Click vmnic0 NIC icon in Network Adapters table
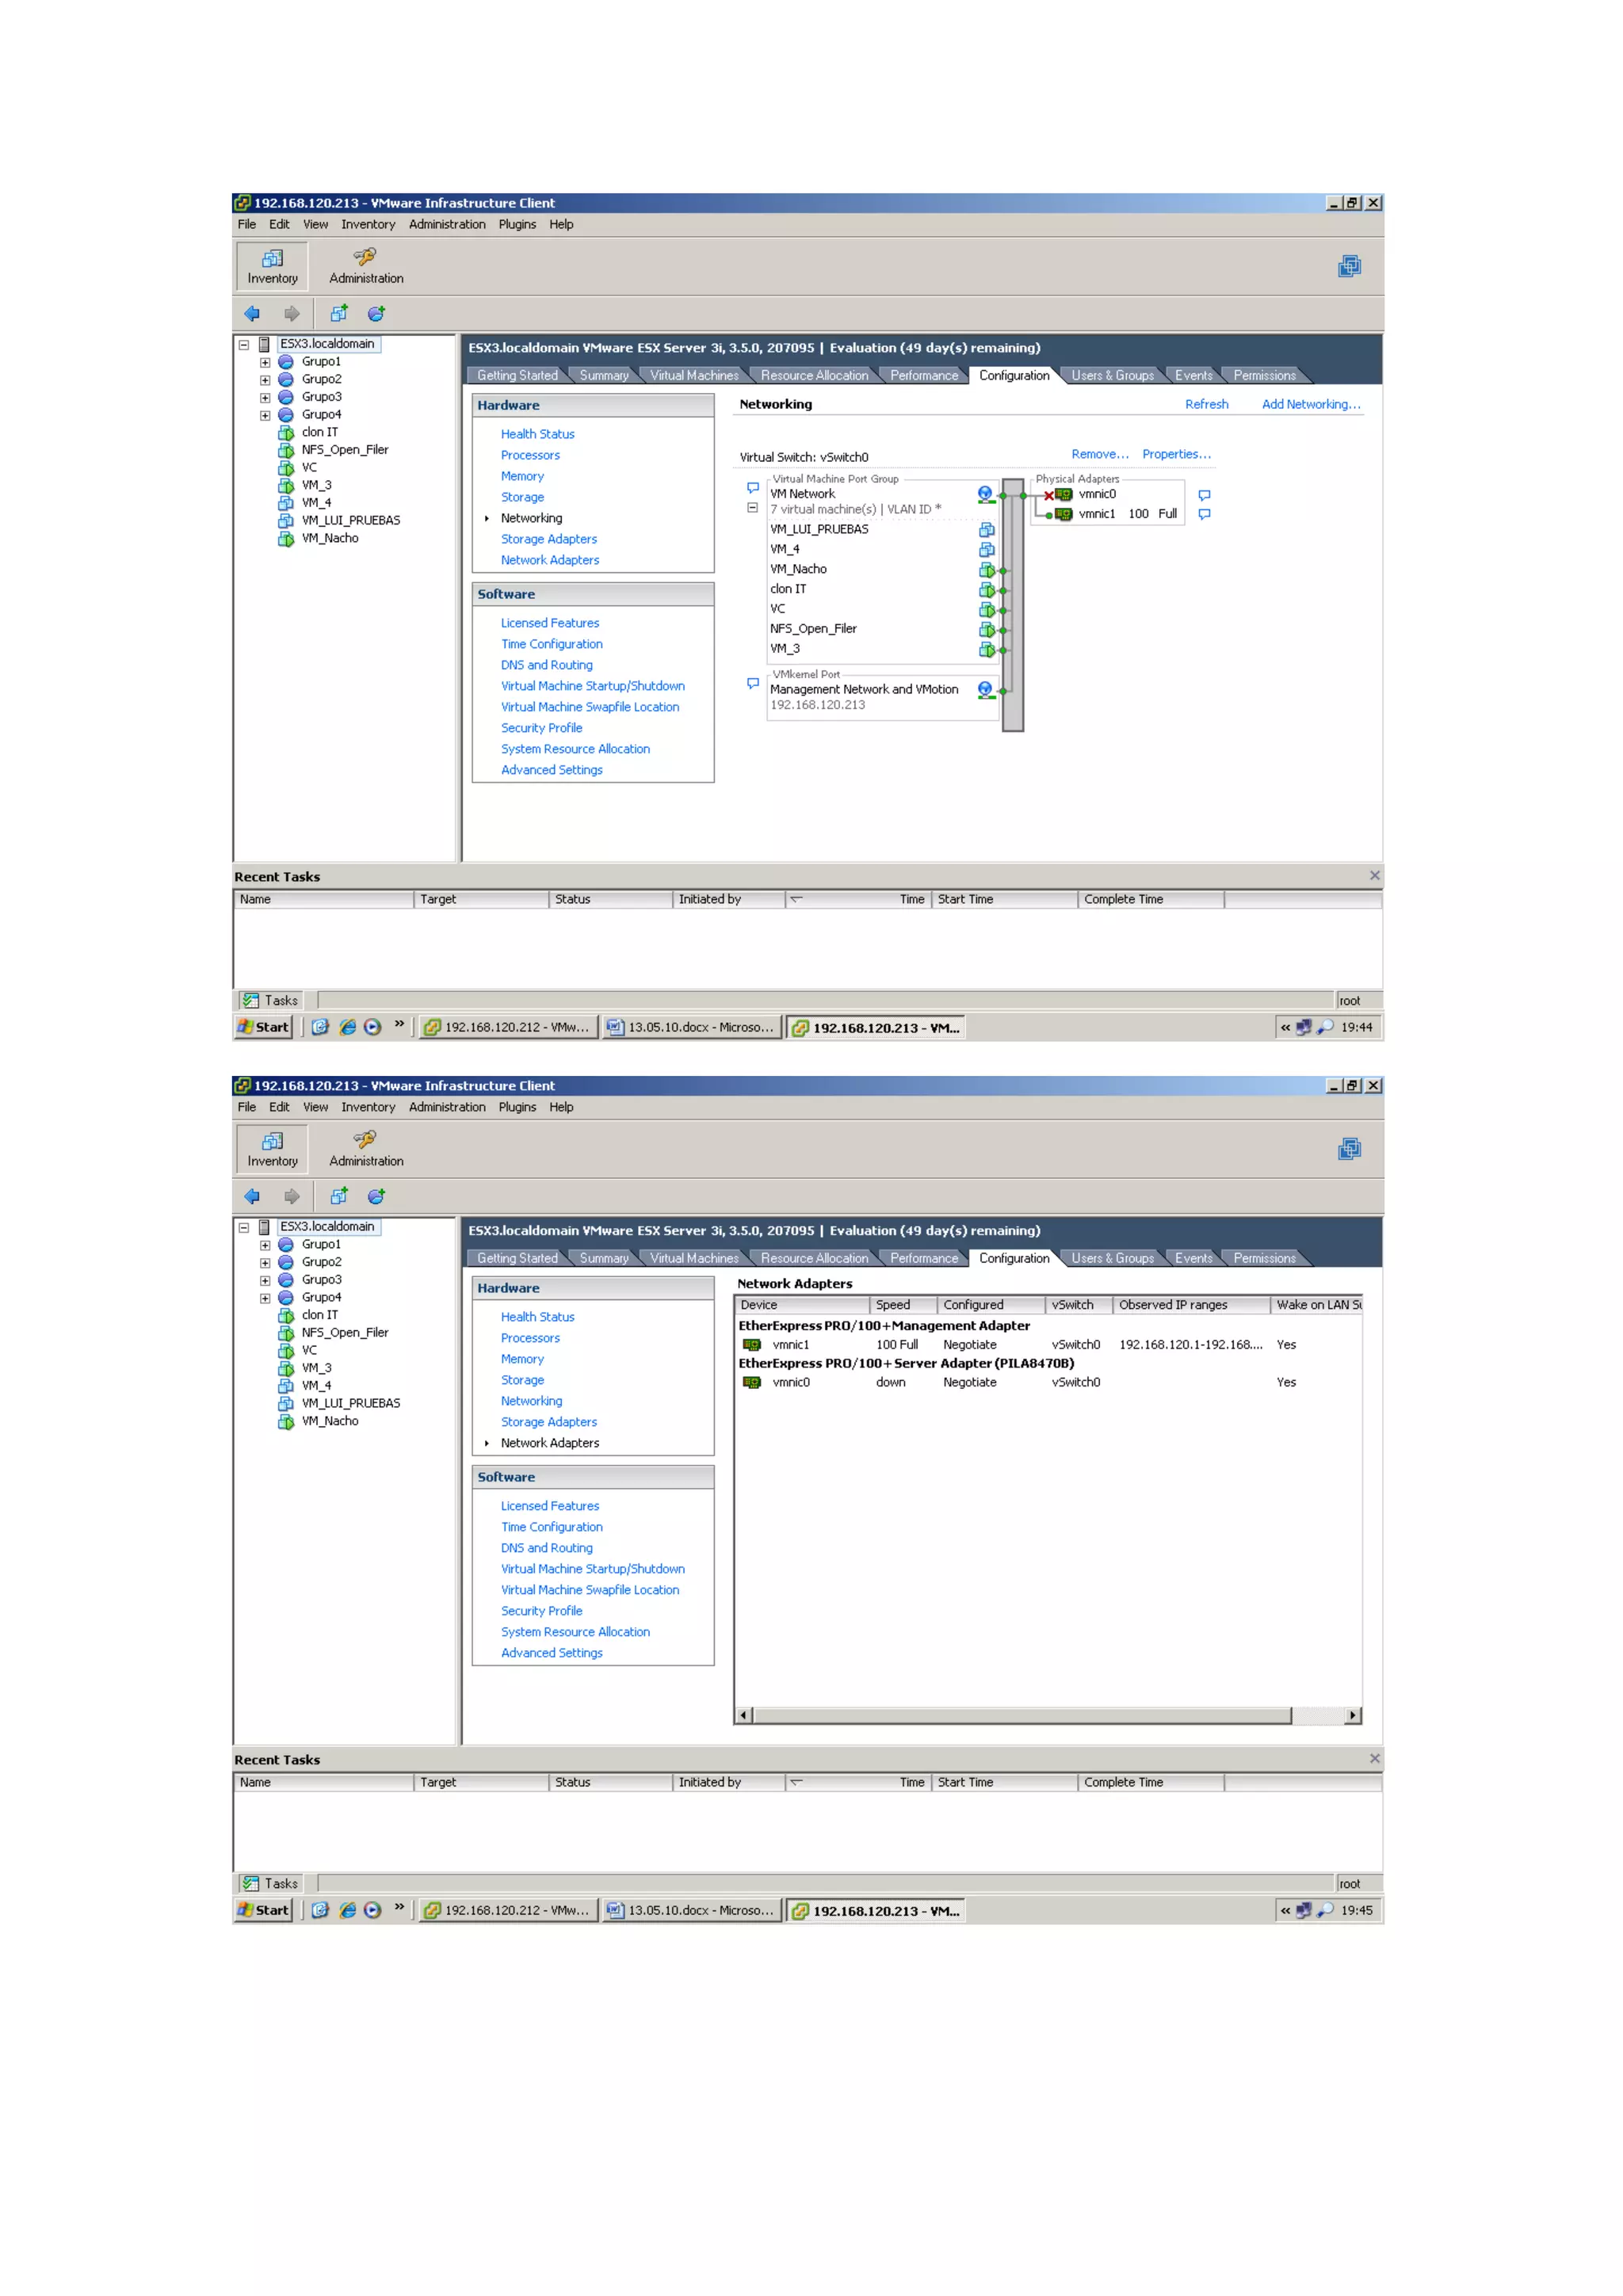 click(752, 1383)
